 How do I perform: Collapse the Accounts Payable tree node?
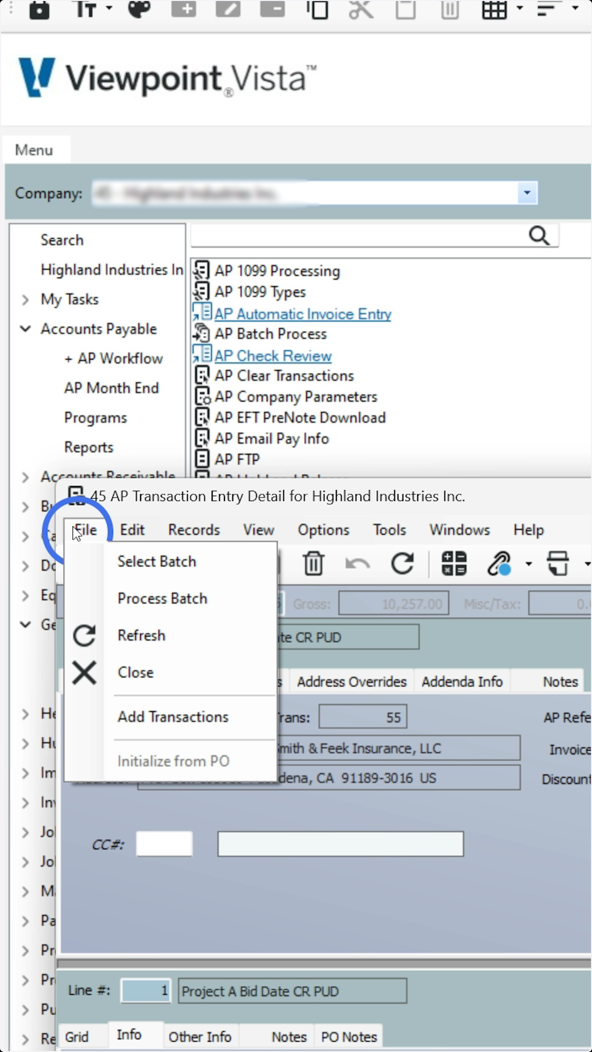25,328
